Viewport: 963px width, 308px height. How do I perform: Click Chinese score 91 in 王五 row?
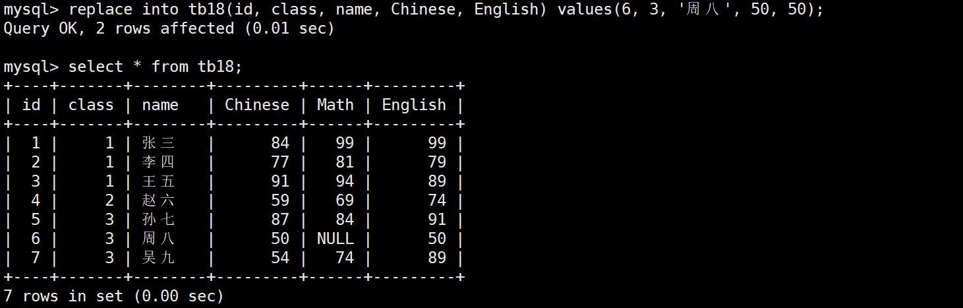(x=280, y=181)
